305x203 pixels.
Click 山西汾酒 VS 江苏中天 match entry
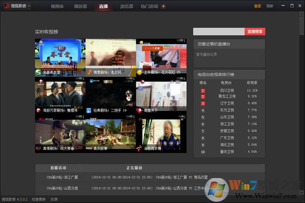coord(182,188)
